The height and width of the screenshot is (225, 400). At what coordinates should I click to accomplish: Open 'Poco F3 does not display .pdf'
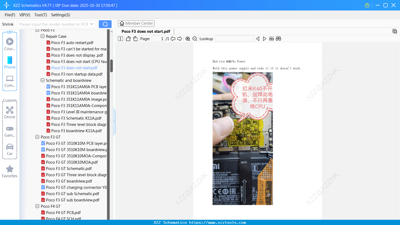[x=77, y=55]
